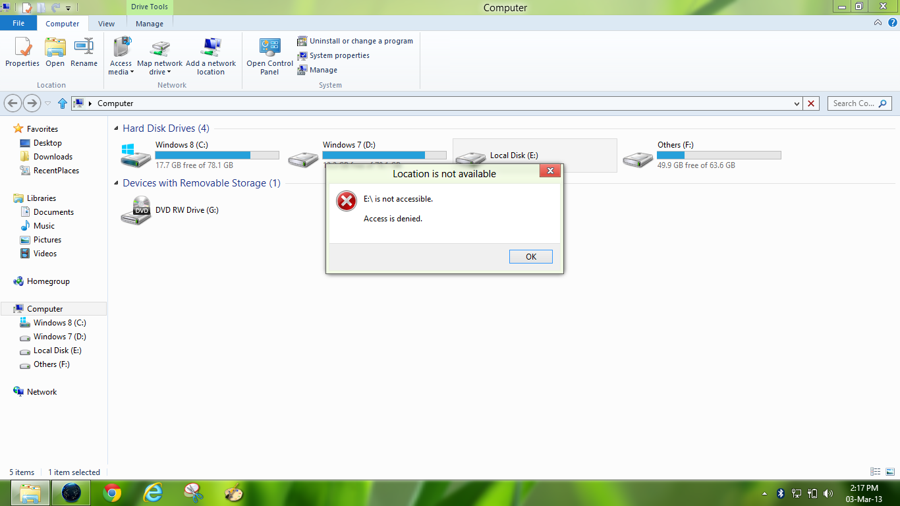Open the Map network drive menu
Viewport: 900px width, 506px height.
(x=159, y=56)
